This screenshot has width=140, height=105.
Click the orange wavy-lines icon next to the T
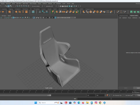(20, 12)
